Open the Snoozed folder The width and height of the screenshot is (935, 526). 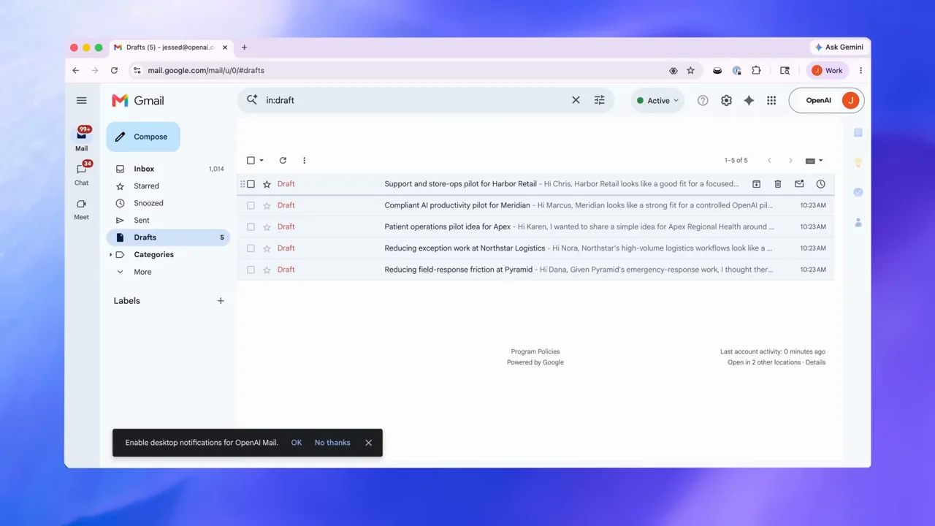(168, 203)
